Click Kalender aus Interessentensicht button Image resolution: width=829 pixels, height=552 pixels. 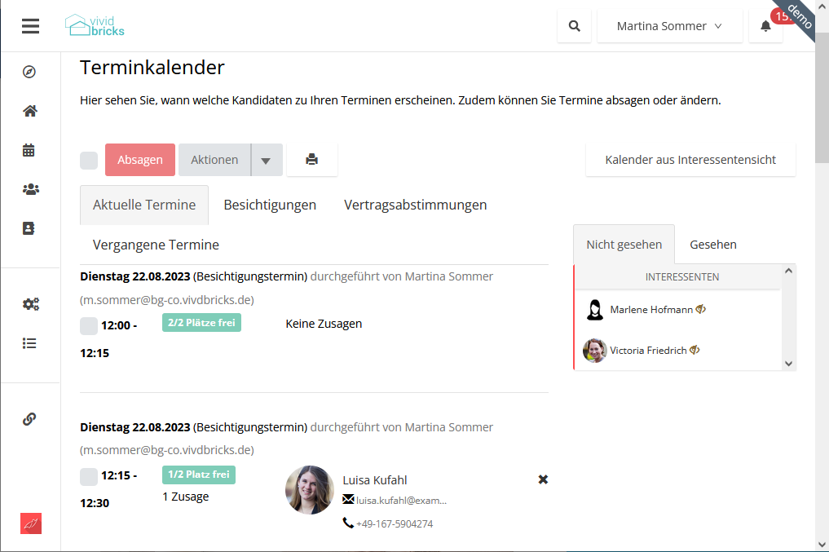coord(690,160)
